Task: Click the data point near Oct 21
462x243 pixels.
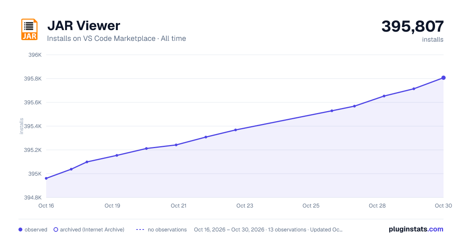Action: coord(176,145)
